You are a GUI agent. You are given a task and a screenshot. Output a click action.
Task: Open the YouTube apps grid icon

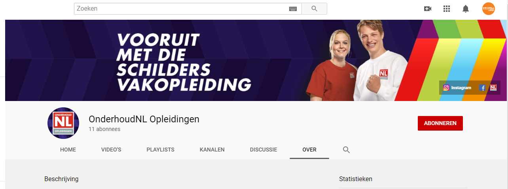point(447,9)
